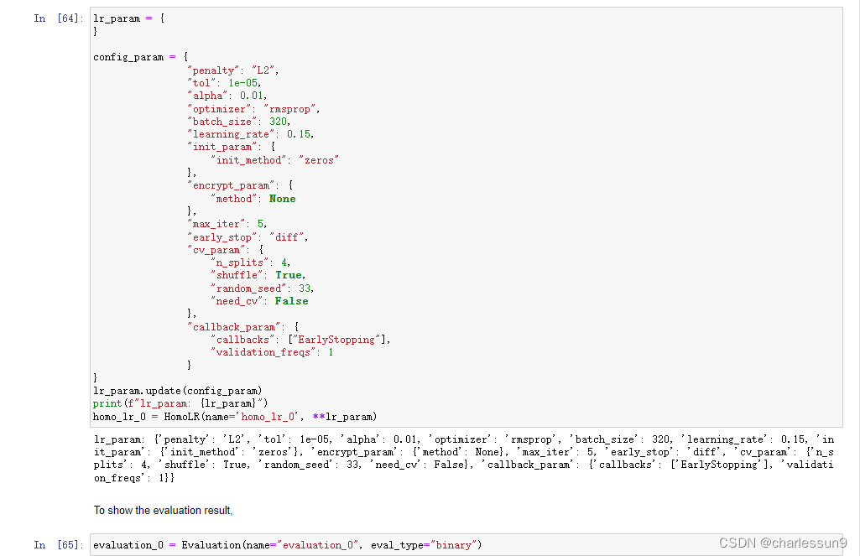
Task: Click the rmsprop optimizer value
Action: (x=289, y=108)
